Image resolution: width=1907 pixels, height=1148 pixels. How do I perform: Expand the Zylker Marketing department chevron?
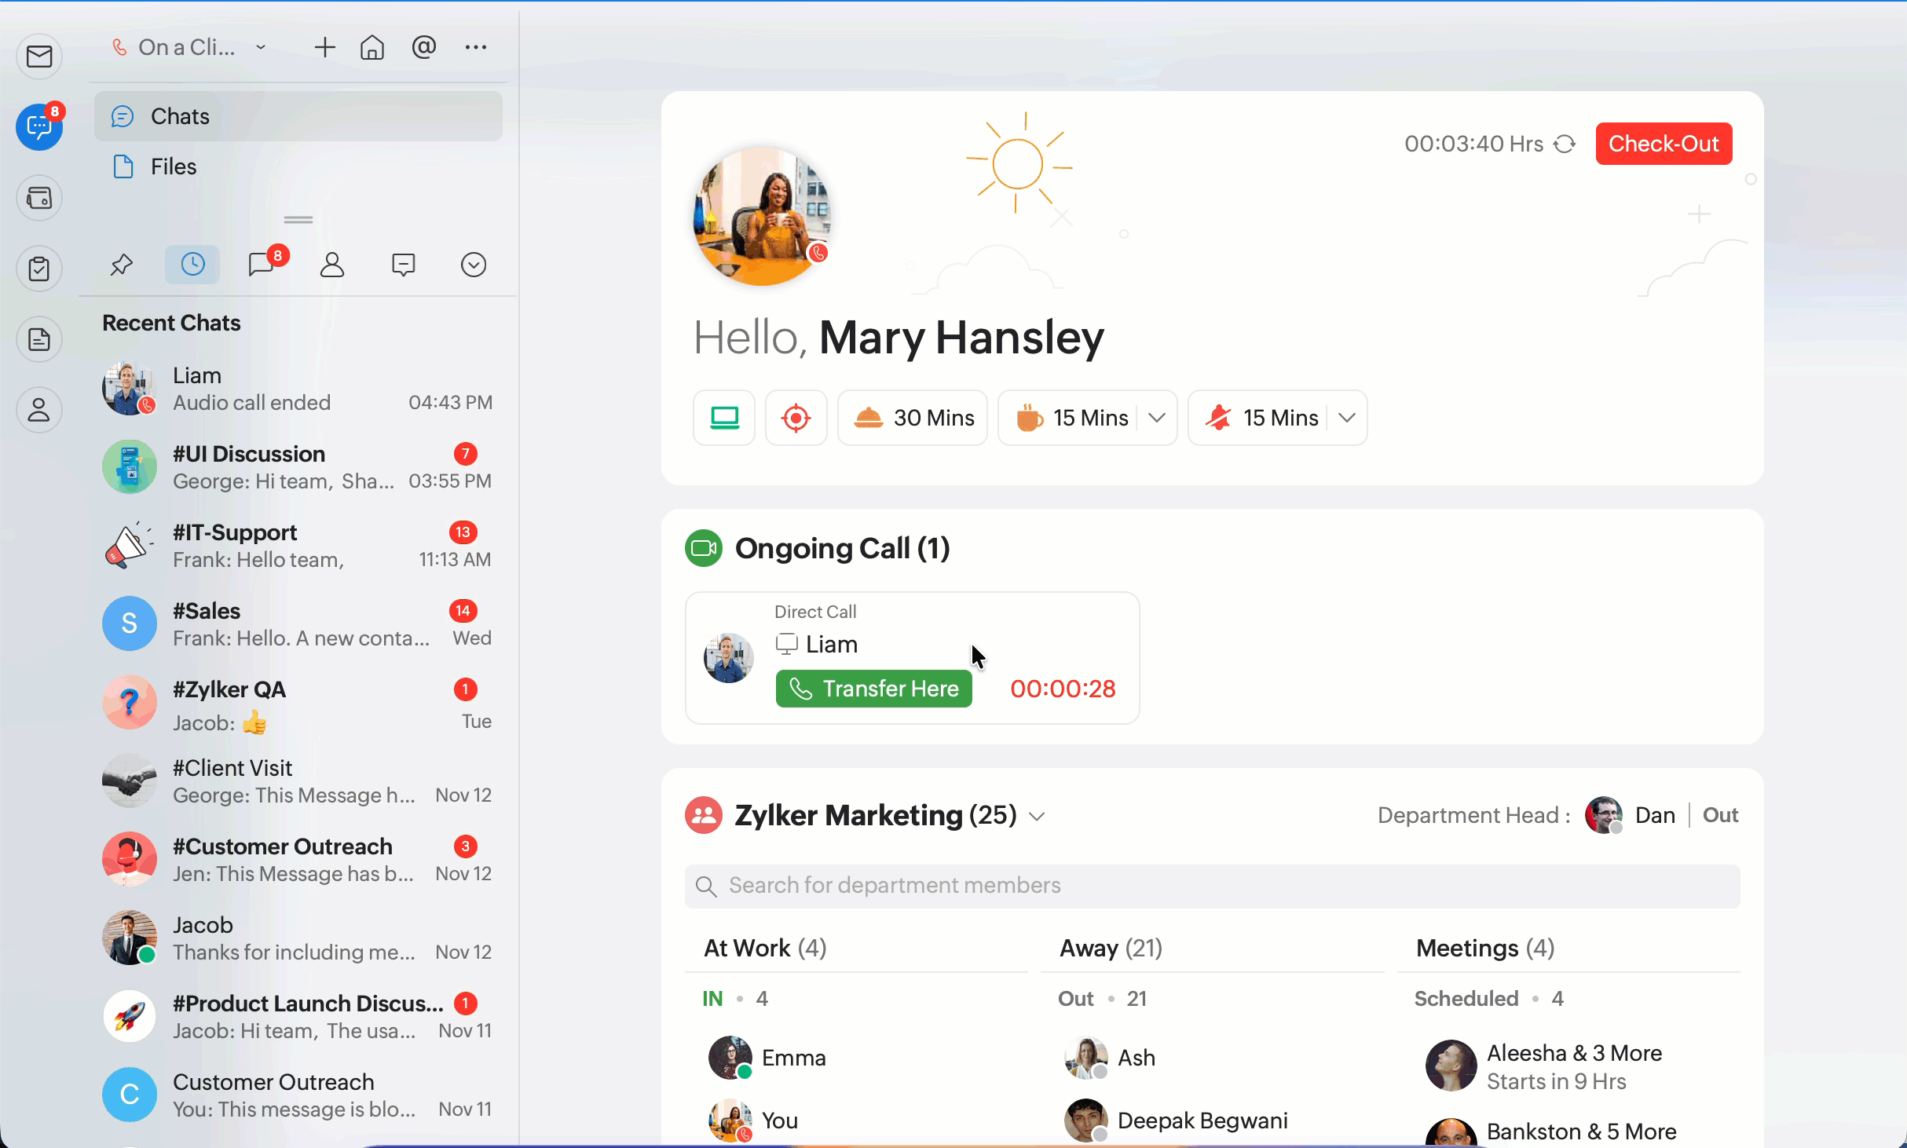(x=1037, y=817)
